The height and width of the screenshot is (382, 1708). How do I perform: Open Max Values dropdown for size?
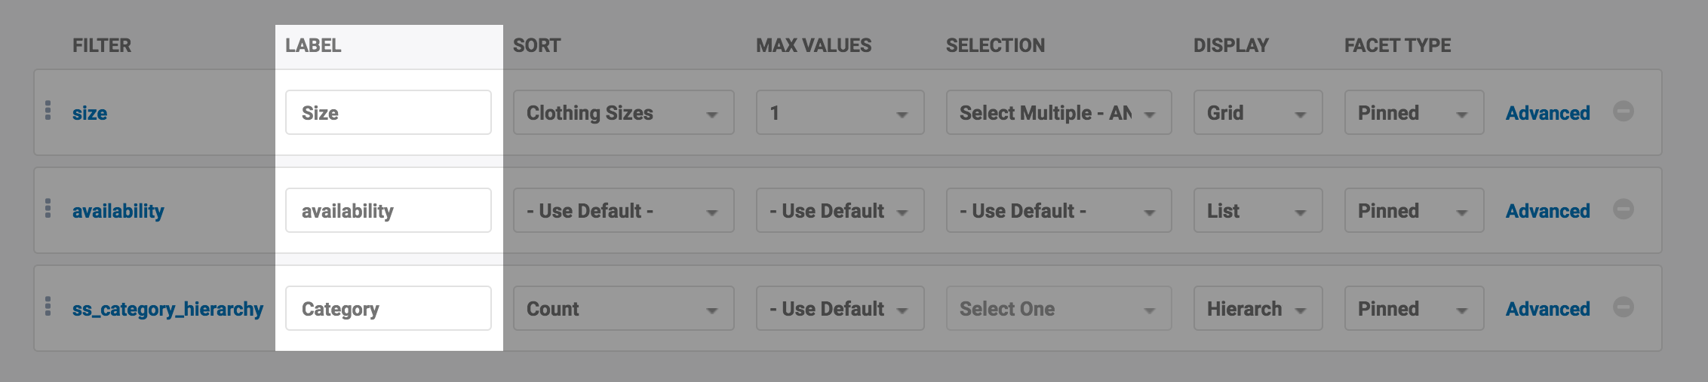[x=840, y=113]
